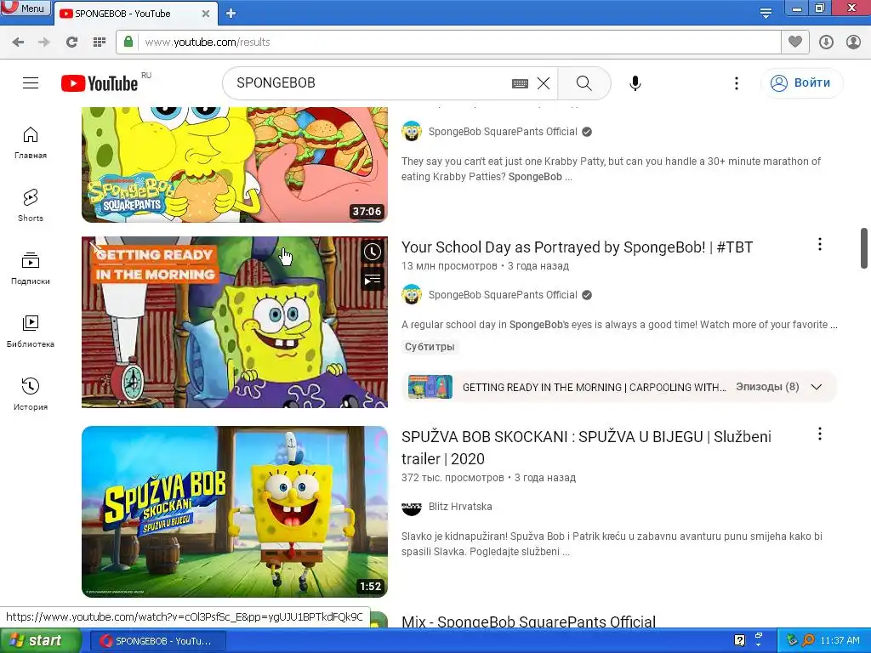Open the browser profile account icon
Viewport: 871px width, 653px height.
(x=853, y=42)
